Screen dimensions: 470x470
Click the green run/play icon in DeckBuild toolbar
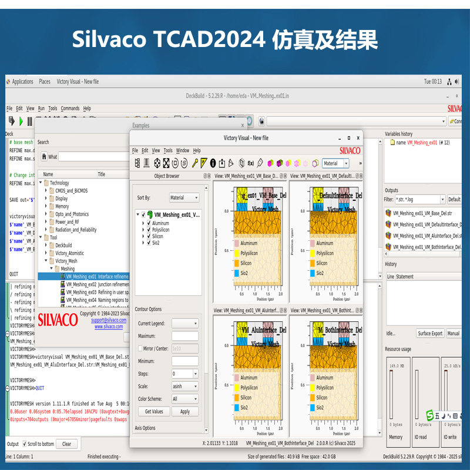(x=21, y=121)
